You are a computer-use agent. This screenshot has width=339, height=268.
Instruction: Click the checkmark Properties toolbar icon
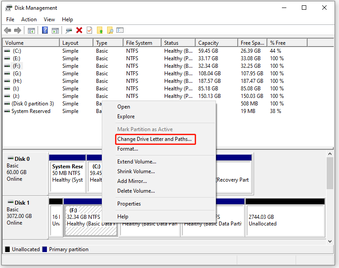pos(89,30)
